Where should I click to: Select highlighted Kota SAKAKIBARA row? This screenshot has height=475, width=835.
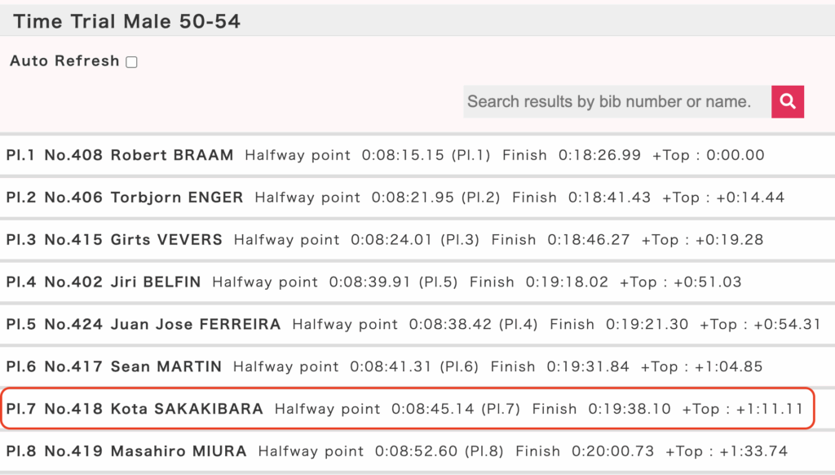tap(408, 409)
